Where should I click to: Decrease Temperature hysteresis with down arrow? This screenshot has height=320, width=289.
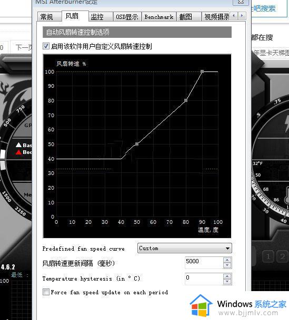click(227, 282)
